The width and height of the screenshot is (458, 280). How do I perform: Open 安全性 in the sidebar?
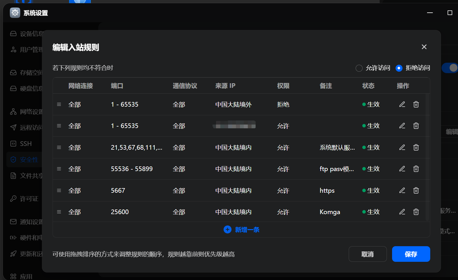pyautogui.click(x=24, y=160)
